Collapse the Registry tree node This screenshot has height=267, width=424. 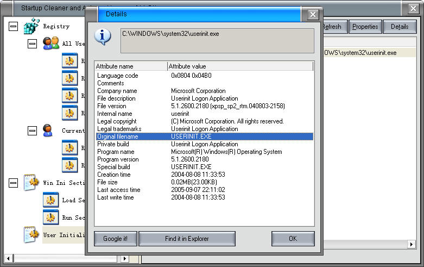coord(14,26)
